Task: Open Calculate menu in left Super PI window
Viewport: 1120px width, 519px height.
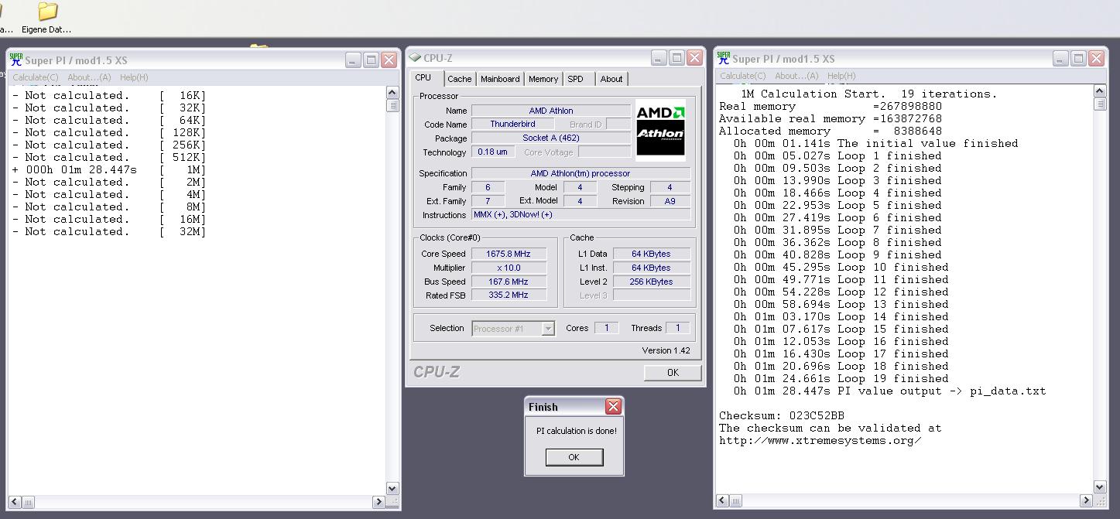Action: coord(35,77)
